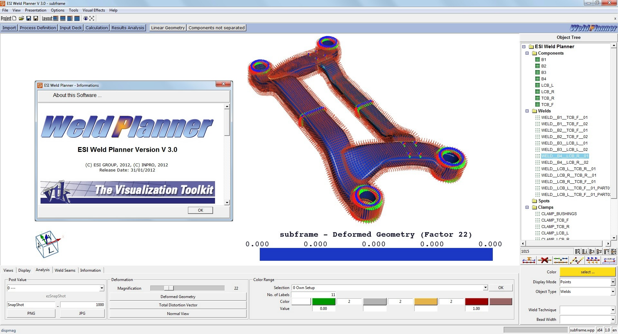Click the convert weld path icon
The width and height of the screenshot is (618, 334).
pos(577,260)
